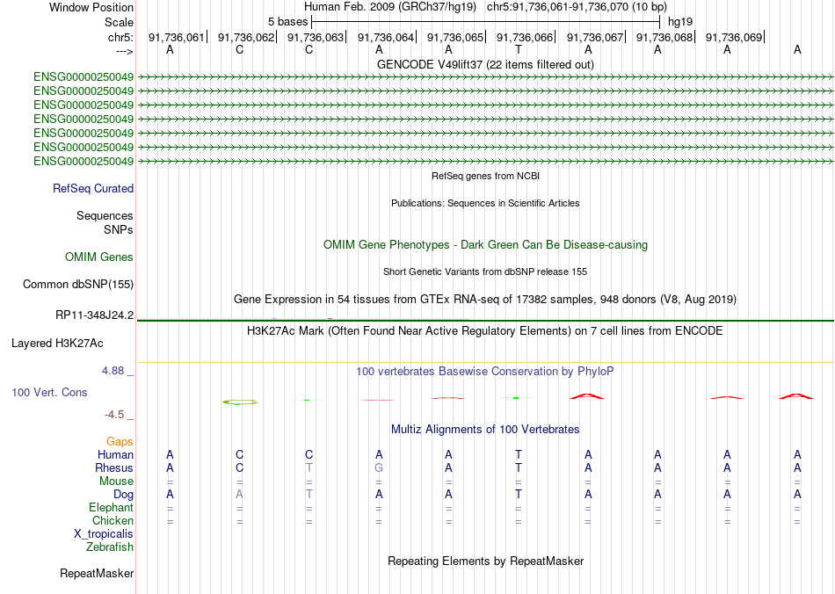
Task: Click the orange Gaps row label
Action: (120, 441)
